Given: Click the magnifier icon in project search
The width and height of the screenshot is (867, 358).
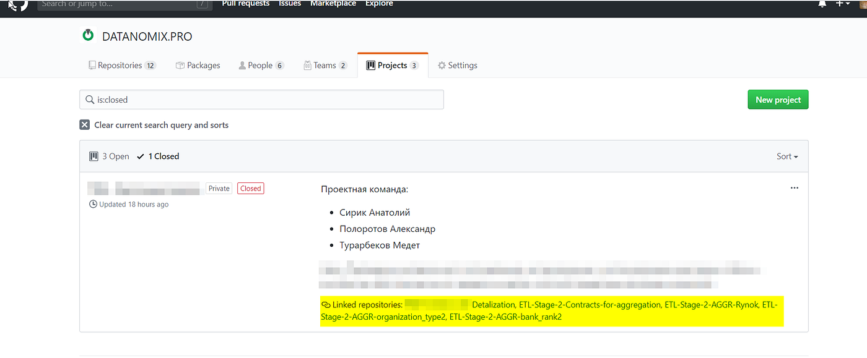Looking at the screenshot, I should click(x=90, y=100).
